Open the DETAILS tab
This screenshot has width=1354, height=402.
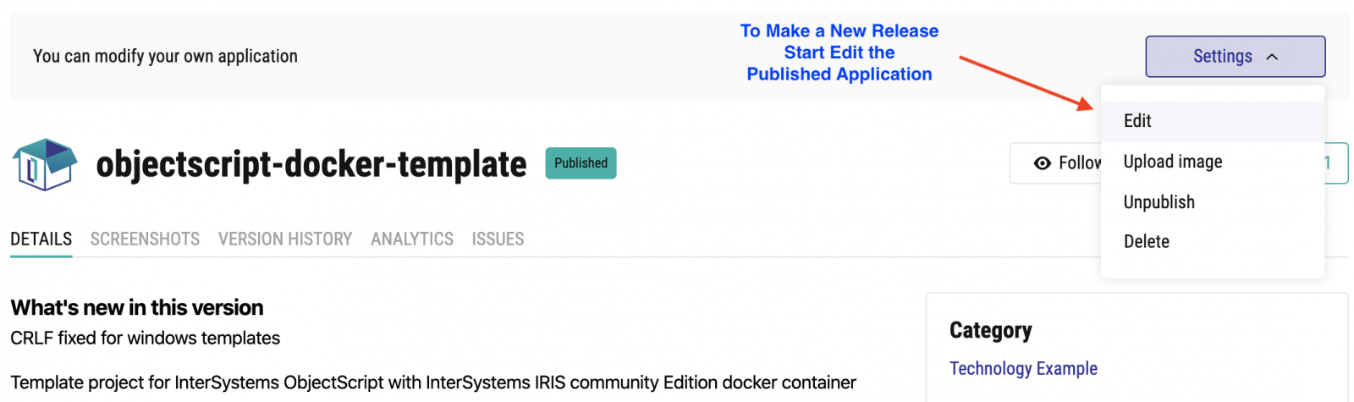[41, 240]
